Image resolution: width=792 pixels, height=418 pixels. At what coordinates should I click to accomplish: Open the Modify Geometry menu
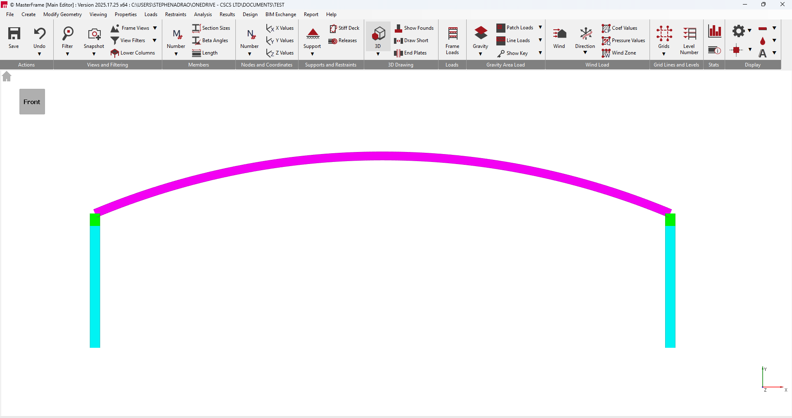(62, 14)
